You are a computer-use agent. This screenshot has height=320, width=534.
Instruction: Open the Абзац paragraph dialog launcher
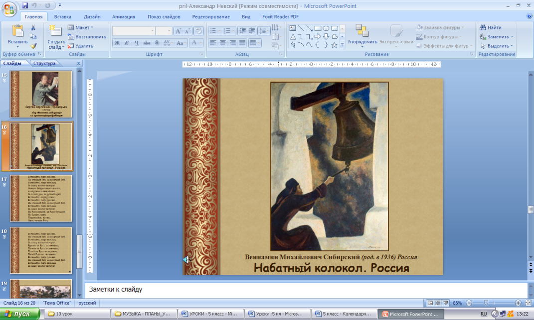tap(281, 54)
